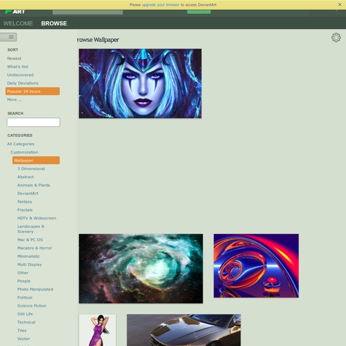The width and height of the screenshot is (346, 346).
Task: Open Technical subcategory
Action: [x=27, y=322]
